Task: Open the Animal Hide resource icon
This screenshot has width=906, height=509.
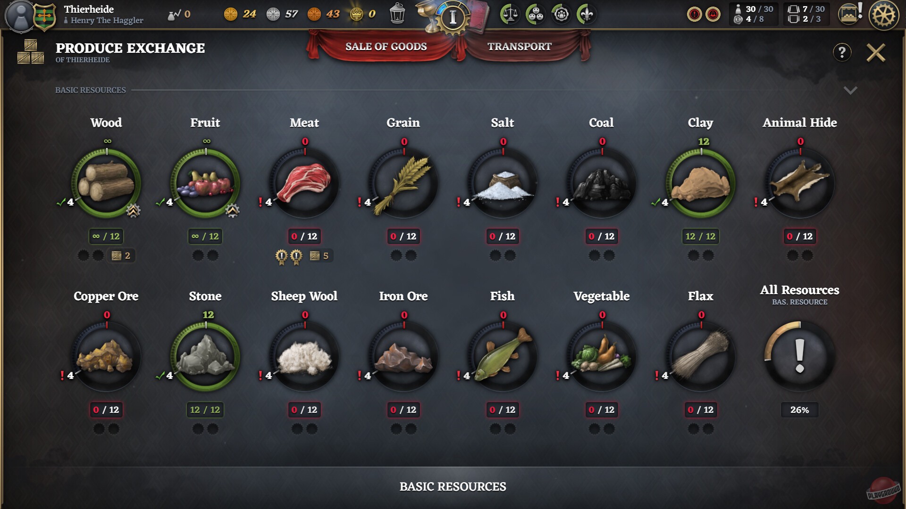Action: pyautogui.click(x=800, y=183)
